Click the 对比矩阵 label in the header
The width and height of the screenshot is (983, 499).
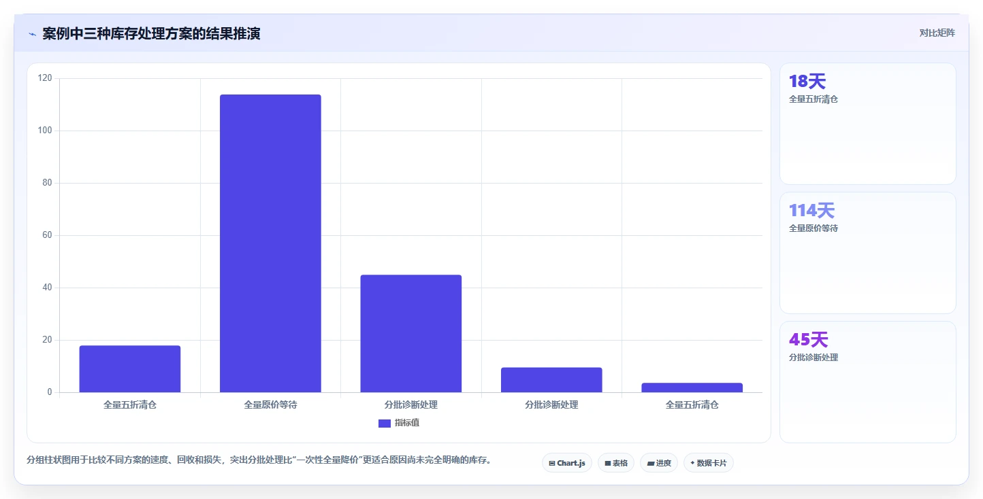click(937, 33)
